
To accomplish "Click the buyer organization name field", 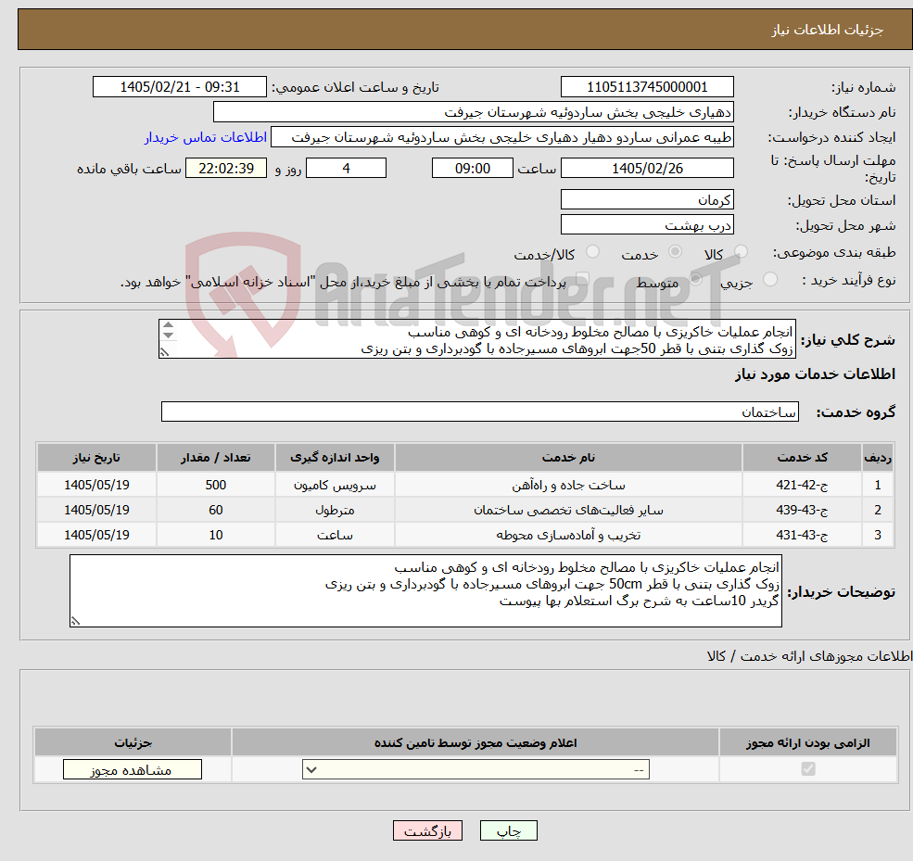I will click(474, 112).
